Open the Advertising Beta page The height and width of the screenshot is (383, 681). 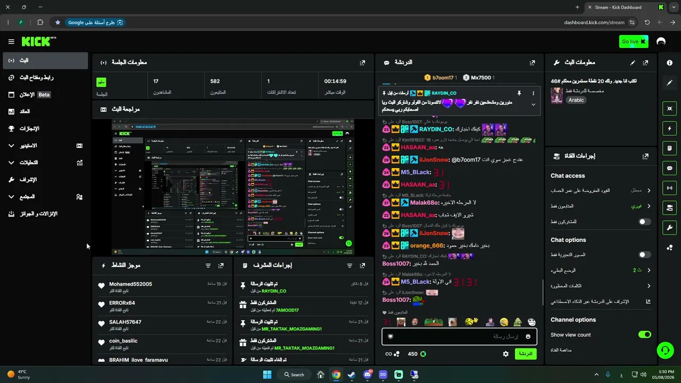tap(45, 95)
